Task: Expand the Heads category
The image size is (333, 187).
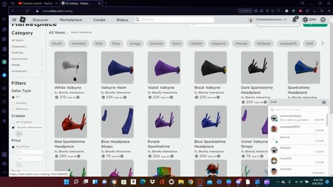Action: (x=42, y=65)
